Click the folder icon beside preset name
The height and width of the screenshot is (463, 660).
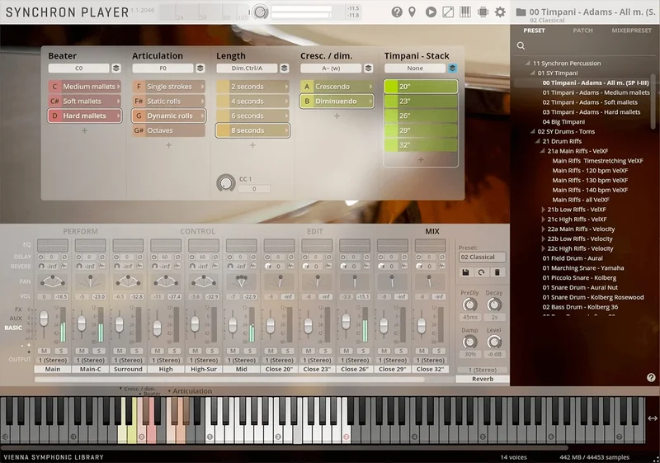[521, 12]
